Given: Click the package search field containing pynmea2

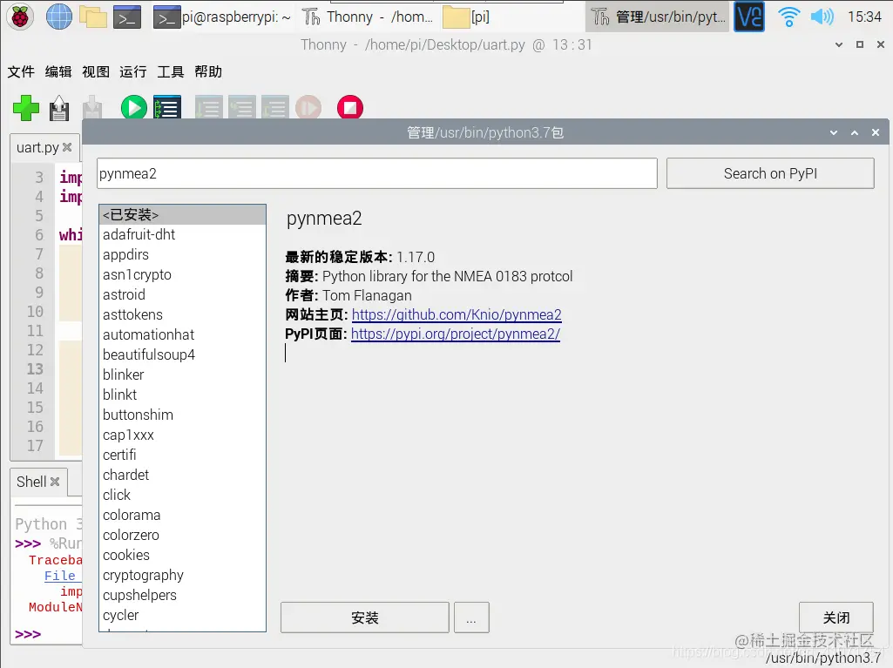Looking at the screenshot, I should click(x=377, y=173).
